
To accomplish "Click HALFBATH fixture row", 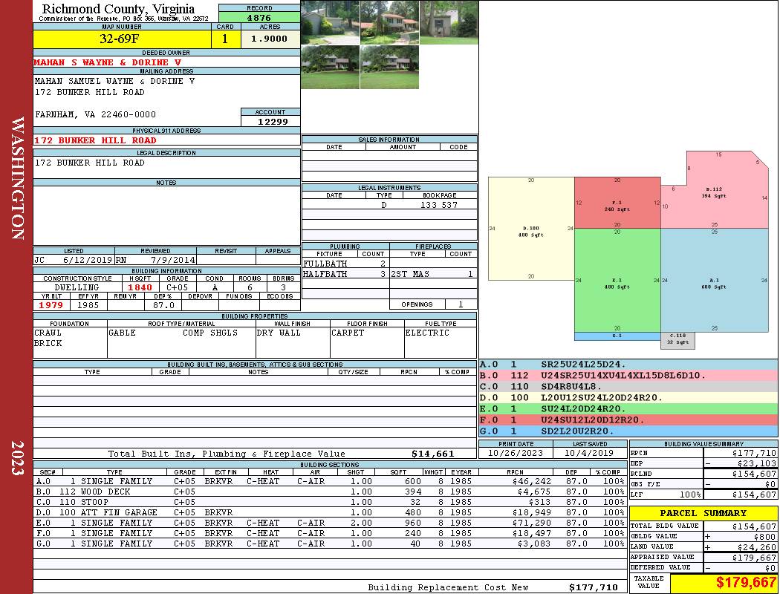I will (x=345, y=274).
